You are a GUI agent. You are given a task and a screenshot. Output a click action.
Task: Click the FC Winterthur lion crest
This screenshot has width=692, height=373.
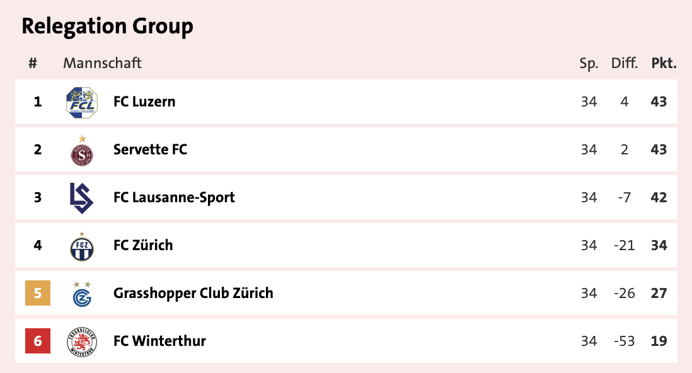coord(81,342)
